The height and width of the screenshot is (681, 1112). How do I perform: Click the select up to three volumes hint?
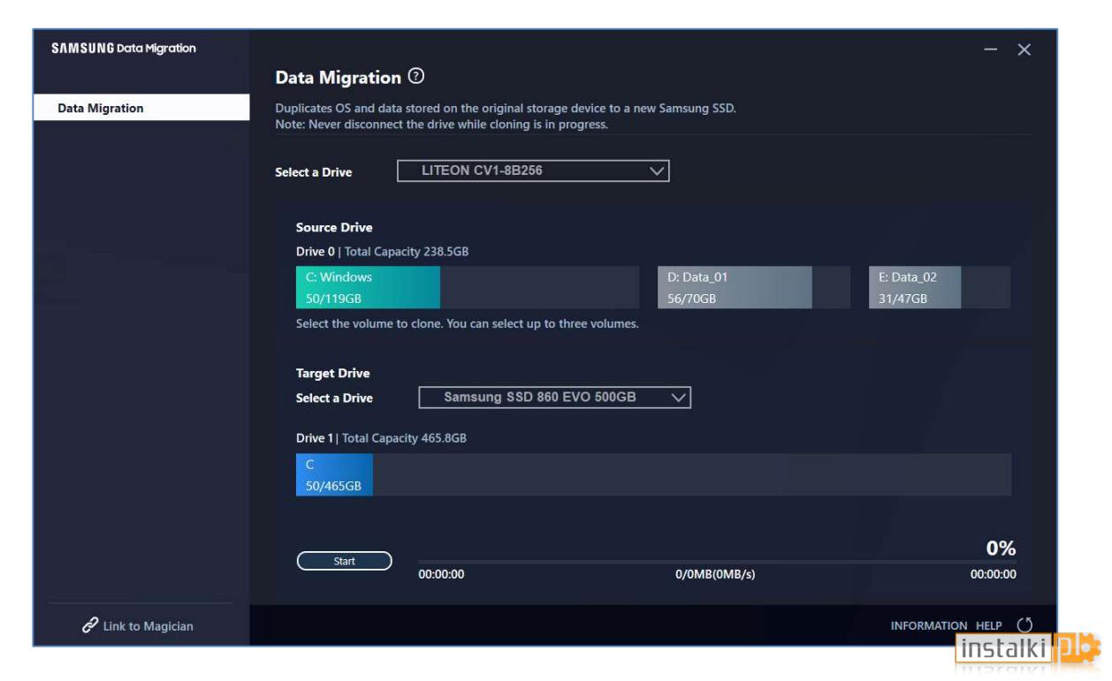pos(468,324)
